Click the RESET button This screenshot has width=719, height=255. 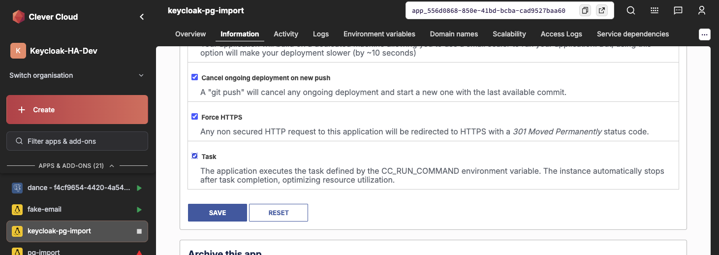[x=279, y=213]
